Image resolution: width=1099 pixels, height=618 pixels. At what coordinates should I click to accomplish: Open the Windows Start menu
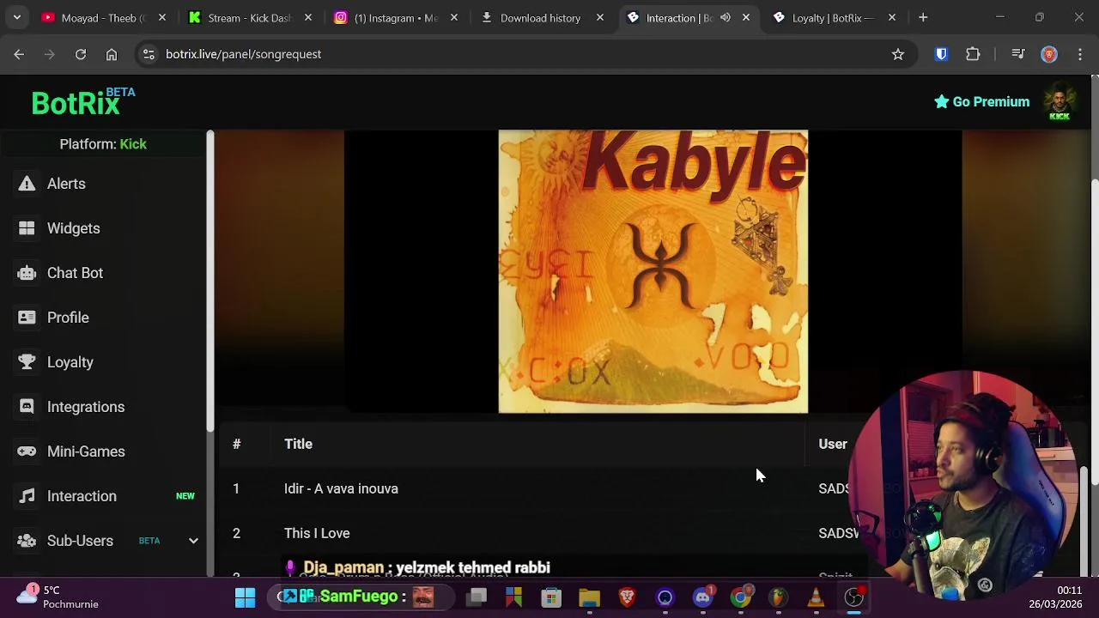point(245,597)
